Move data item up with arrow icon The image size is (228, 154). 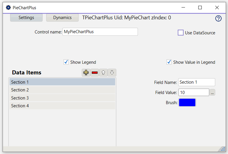click(x=103, y=72)
